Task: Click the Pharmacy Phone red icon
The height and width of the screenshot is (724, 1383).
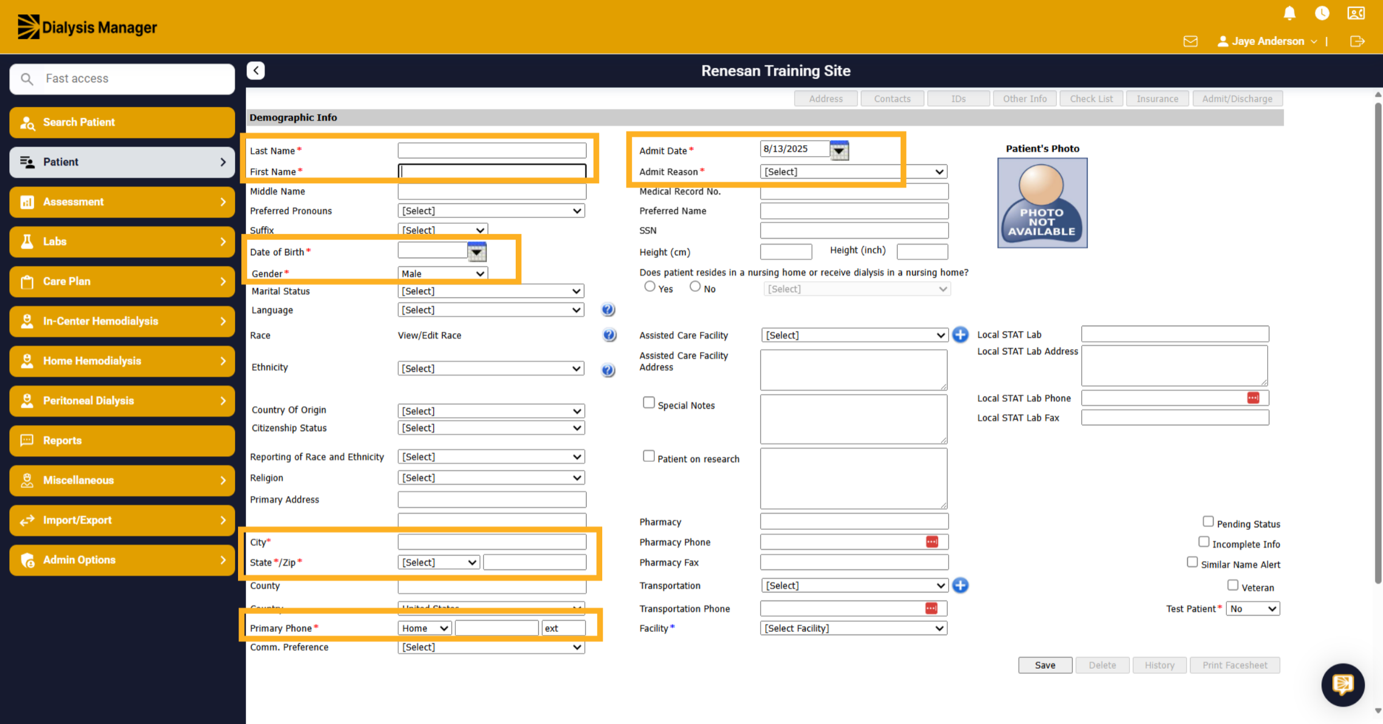Action: 932,542
